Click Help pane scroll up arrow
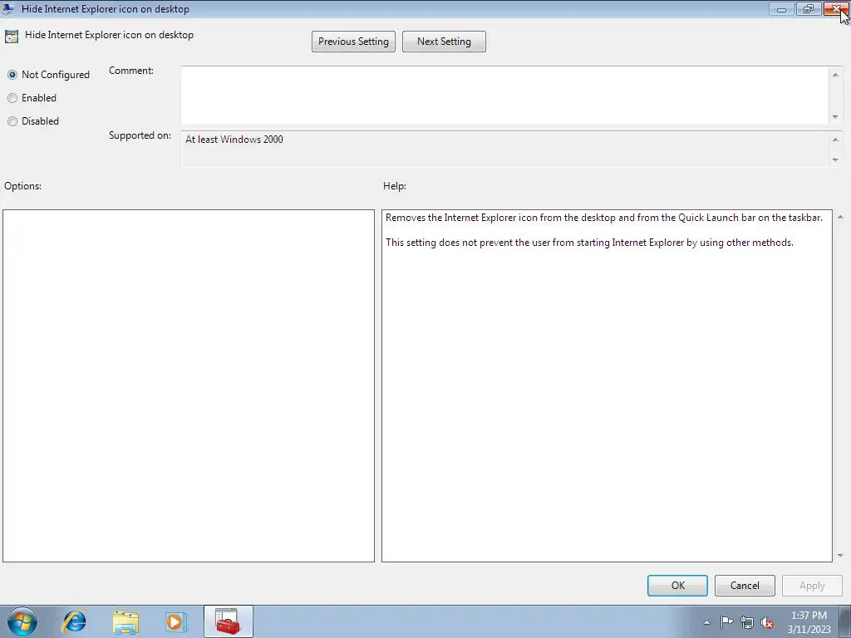The image size is (851, 638). click(x=840, y=217)
